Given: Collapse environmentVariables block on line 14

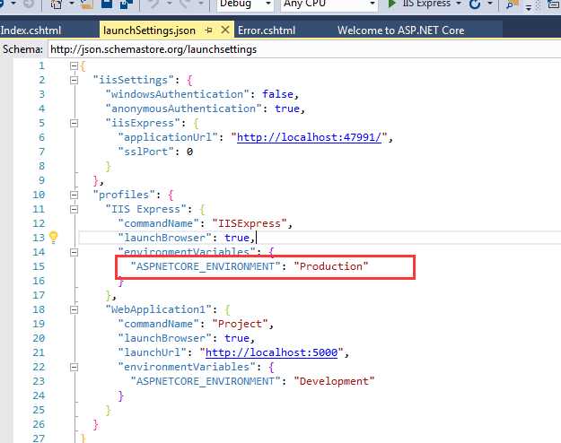Looking at the screenshot, I should point(75,252).
